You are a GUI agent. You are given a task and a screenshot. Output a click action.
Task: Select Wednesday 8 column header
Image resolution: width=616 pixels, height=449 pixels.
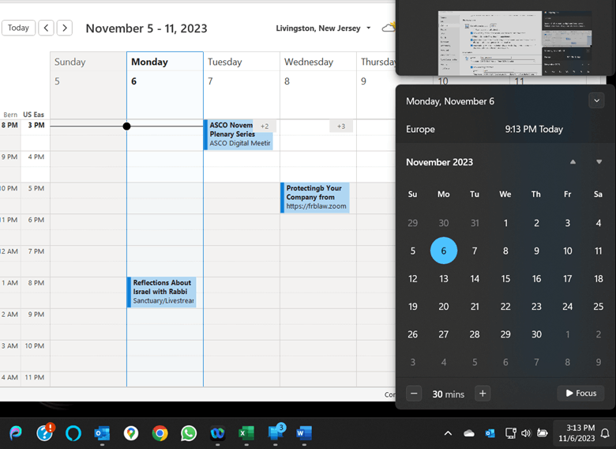point(318,72)
